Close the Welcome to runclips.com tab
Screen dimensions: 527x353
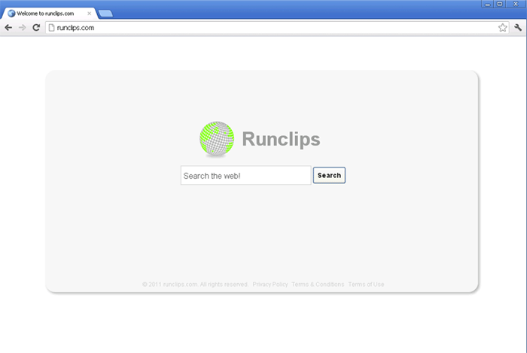pyautogui.click(x=90, y=14)
